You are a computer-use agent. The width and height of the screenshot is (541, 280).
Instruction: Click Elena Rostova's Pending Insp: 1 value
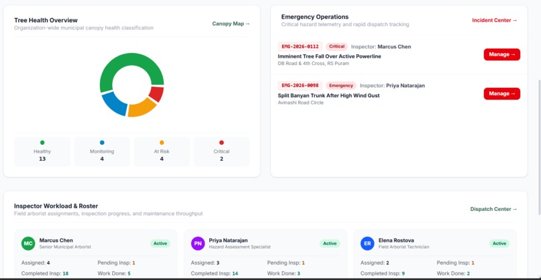pos(473,263)
